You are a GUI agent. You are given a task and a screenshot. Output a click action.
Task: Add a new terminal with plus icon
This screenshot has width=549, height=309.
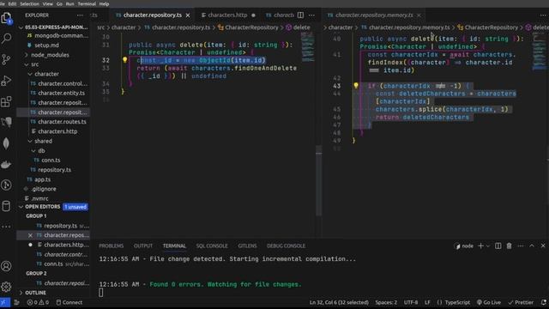(480, 246)
